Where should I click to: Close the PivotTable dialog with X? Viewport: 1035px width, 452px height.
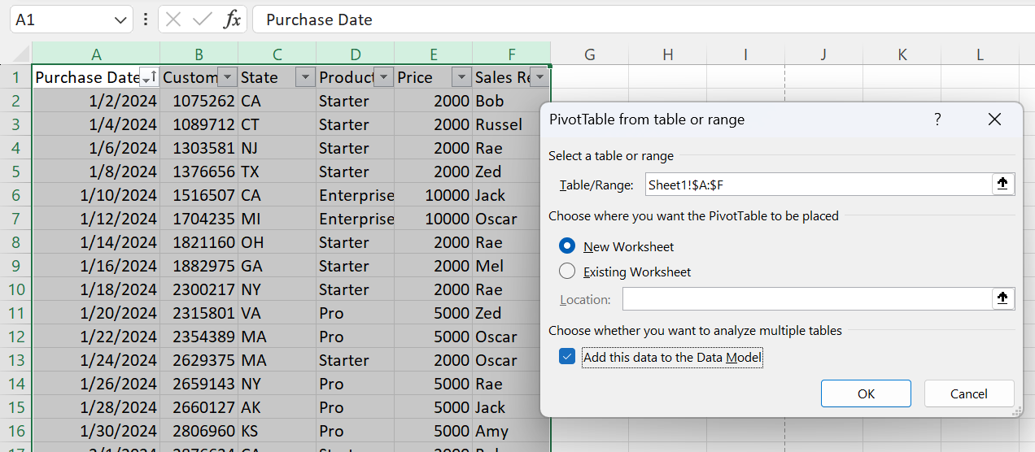click(994, 120)
